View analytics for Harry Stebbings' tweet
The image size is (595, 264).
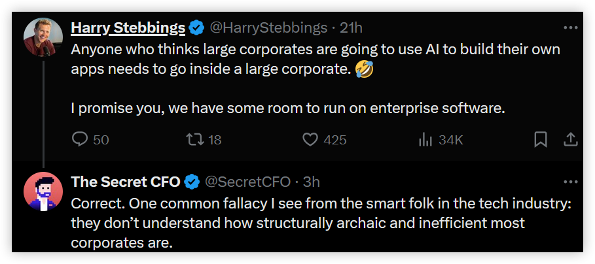click(x=425, y=139)
